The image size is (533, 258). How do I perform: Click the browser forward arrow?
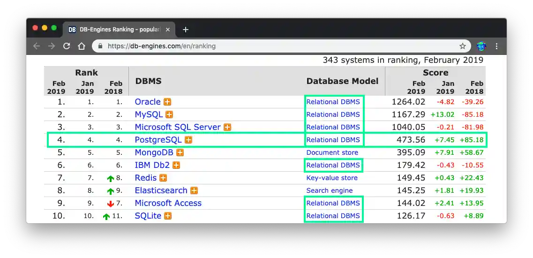pyautogui.click(x=52, y=46)
